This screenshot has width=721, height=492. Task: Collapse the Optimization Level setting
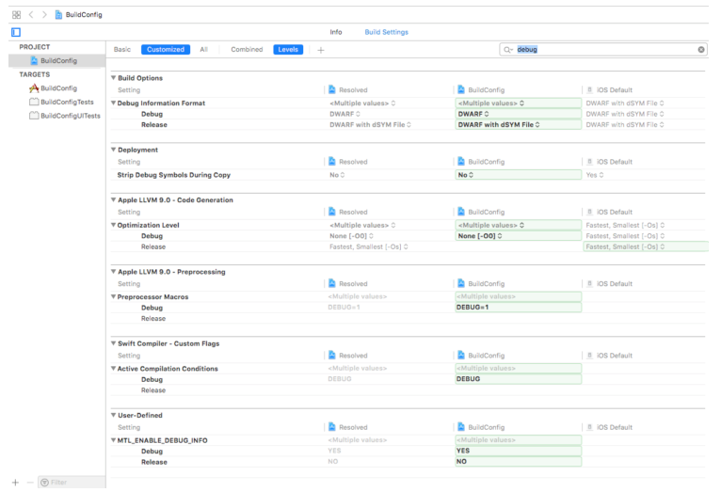click(x=113, y=225)
